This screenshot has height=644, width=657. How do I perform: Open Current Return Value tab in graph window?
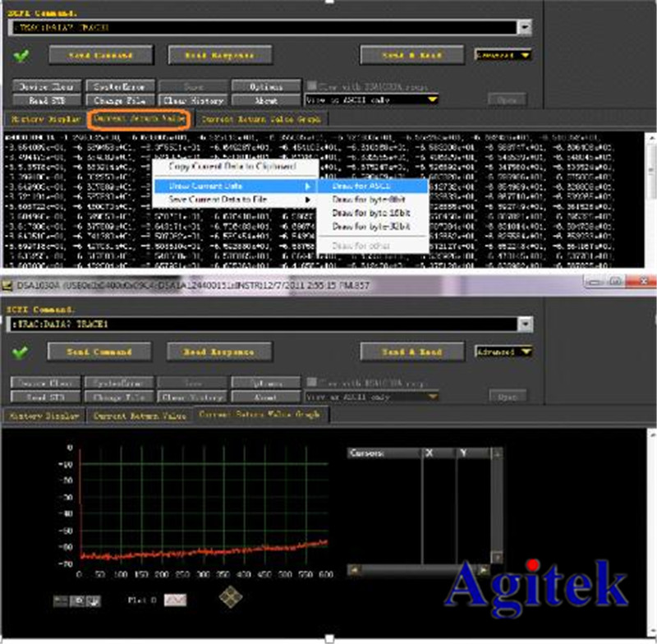[x=139, y=416]
